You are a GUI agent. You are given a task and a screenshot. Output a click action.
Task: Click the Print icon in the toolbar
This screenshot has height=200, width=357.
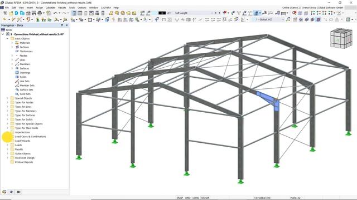pos(40,13)
